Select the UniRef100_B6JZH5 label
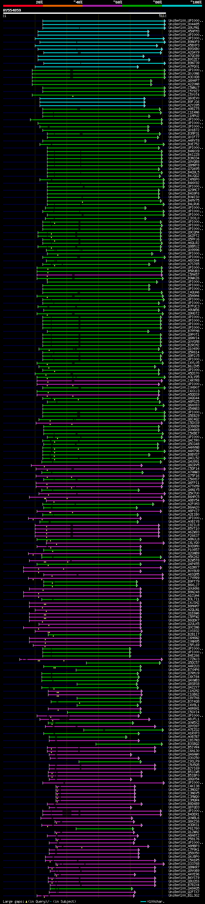Screen dimensions: 205x904 pyautogui.click(x=184, y=366)
